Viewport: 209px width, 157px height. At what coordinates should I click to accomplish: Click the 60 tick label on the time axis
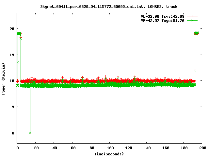point(73,148)
